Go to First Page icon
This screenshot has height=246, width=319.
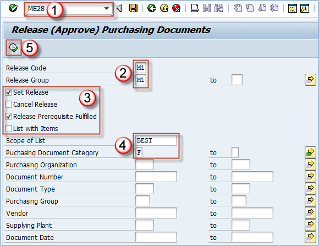pos(238,8)
